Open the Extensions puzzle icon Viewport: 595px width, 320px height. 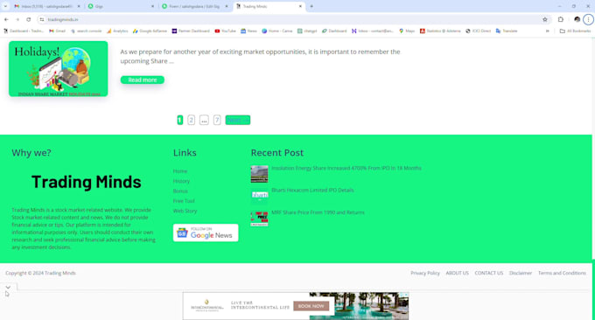click(x=561, y=19)
